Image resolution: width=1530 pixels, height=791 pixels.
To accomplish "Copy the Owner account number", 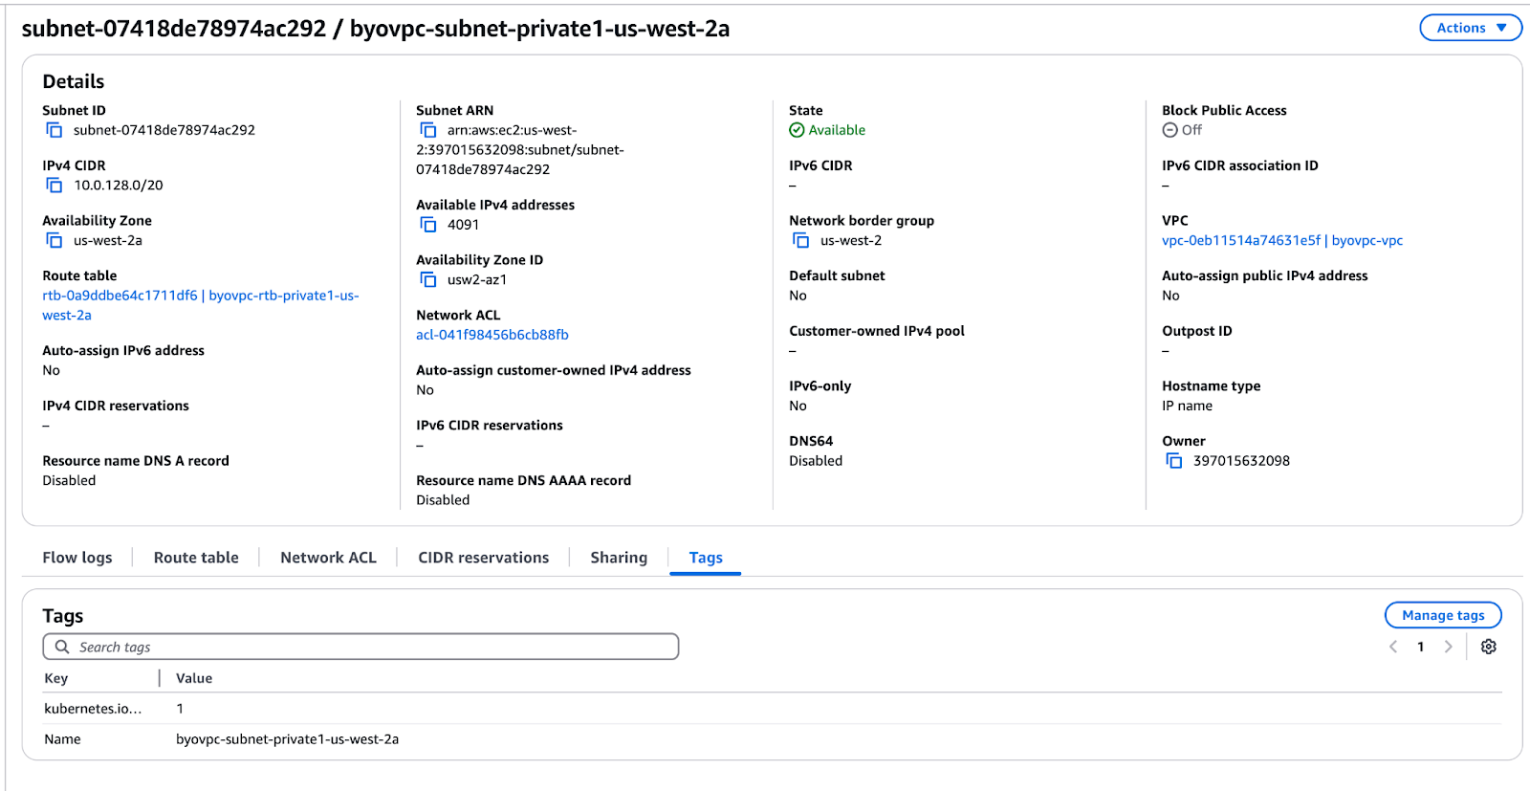I will (1174, 460).
